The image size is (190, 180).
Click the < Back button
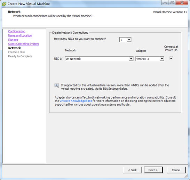(133, 170)
